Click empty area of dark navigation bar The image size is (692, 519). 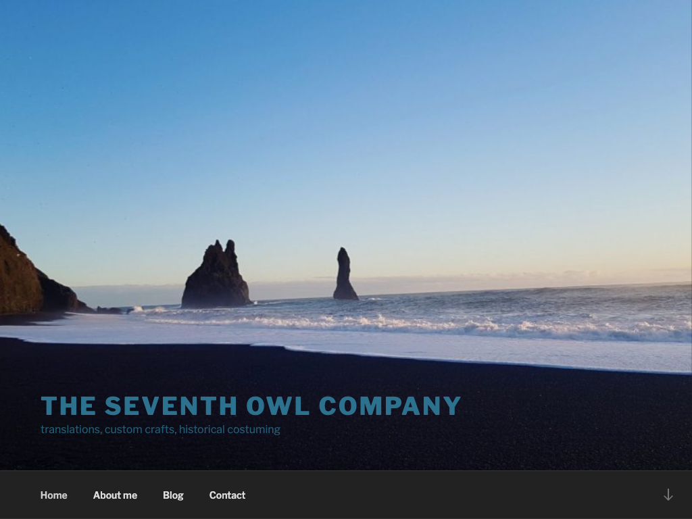coord(441,495)
